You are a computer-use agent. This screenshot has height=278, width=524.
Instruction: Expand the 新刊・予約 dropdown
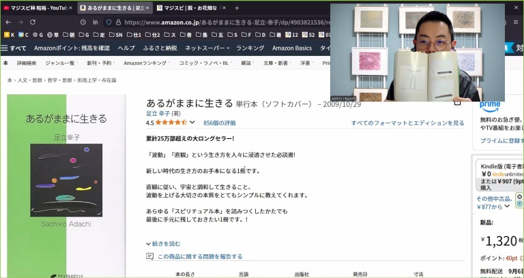click(x=100, y=63)
